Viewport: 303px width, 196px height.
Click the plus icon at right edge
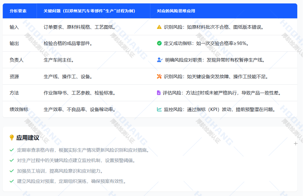tap(296, 143)
